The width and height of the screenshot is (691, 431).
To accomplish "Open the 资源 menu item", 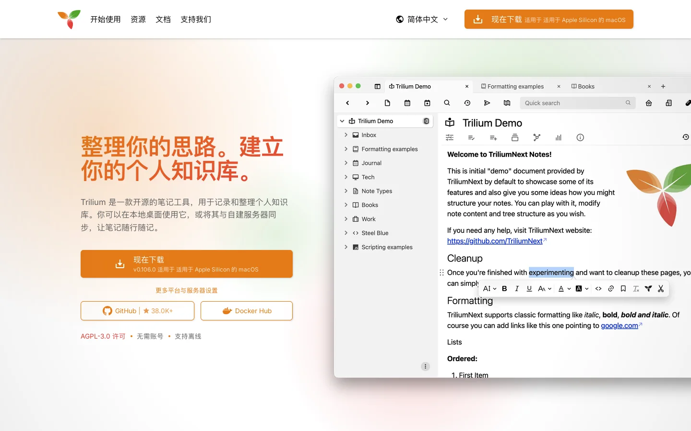I will tap(138, 19).
